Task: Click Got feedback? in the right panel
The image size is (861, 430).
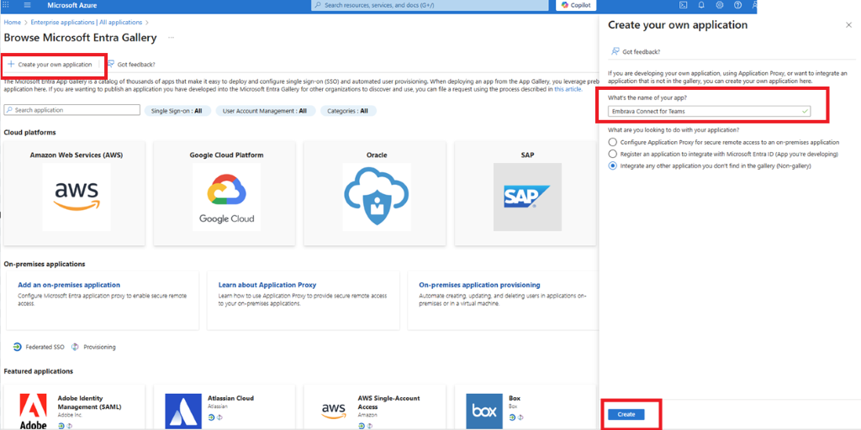Action: click(636, 51)
